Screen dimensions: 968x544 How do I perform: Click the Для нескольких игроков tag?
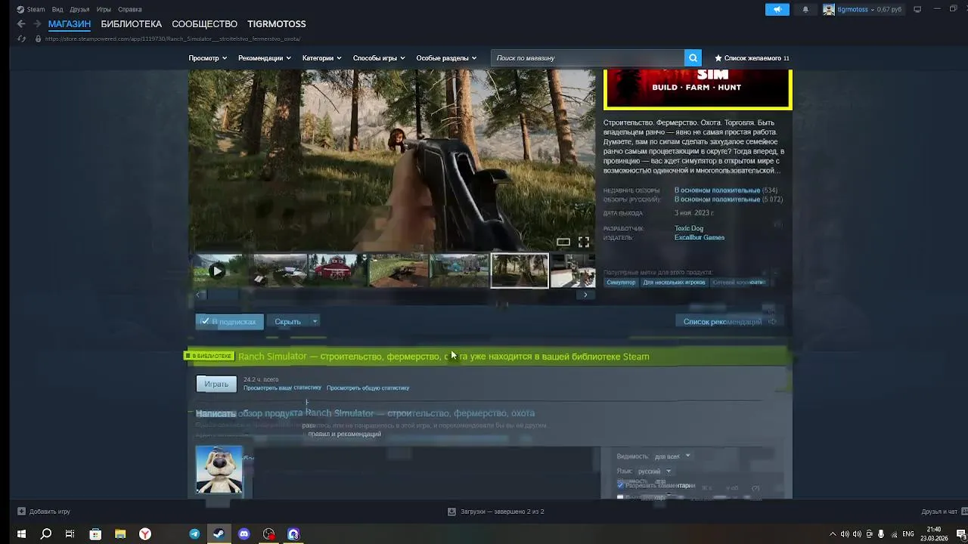pos(674,283)
